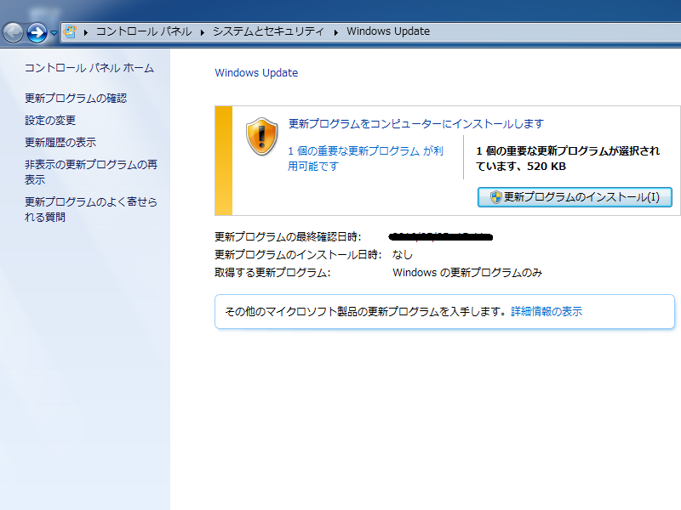Click 更新プログラムをコンピューターにインストールします heading
681x510 pixels.
point(416,124)
